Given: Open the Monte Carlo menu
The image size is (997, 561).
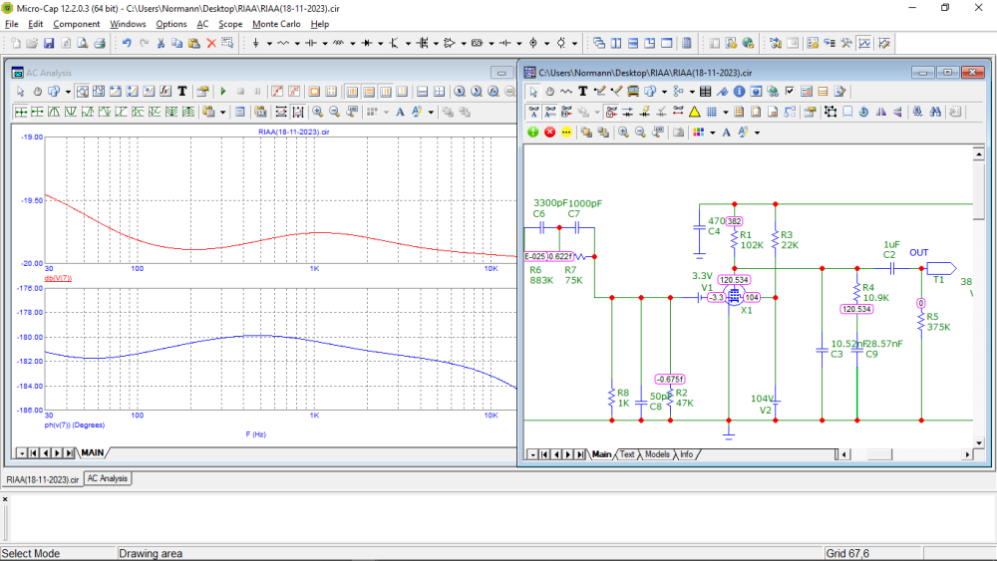Looking at the screenshot, I should click(x=276, y=24).
